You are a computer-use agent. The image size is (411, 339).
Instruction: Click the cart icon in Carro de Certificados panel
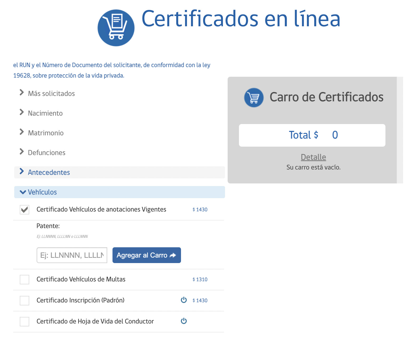pyautogui.click(x=254, y=97)
